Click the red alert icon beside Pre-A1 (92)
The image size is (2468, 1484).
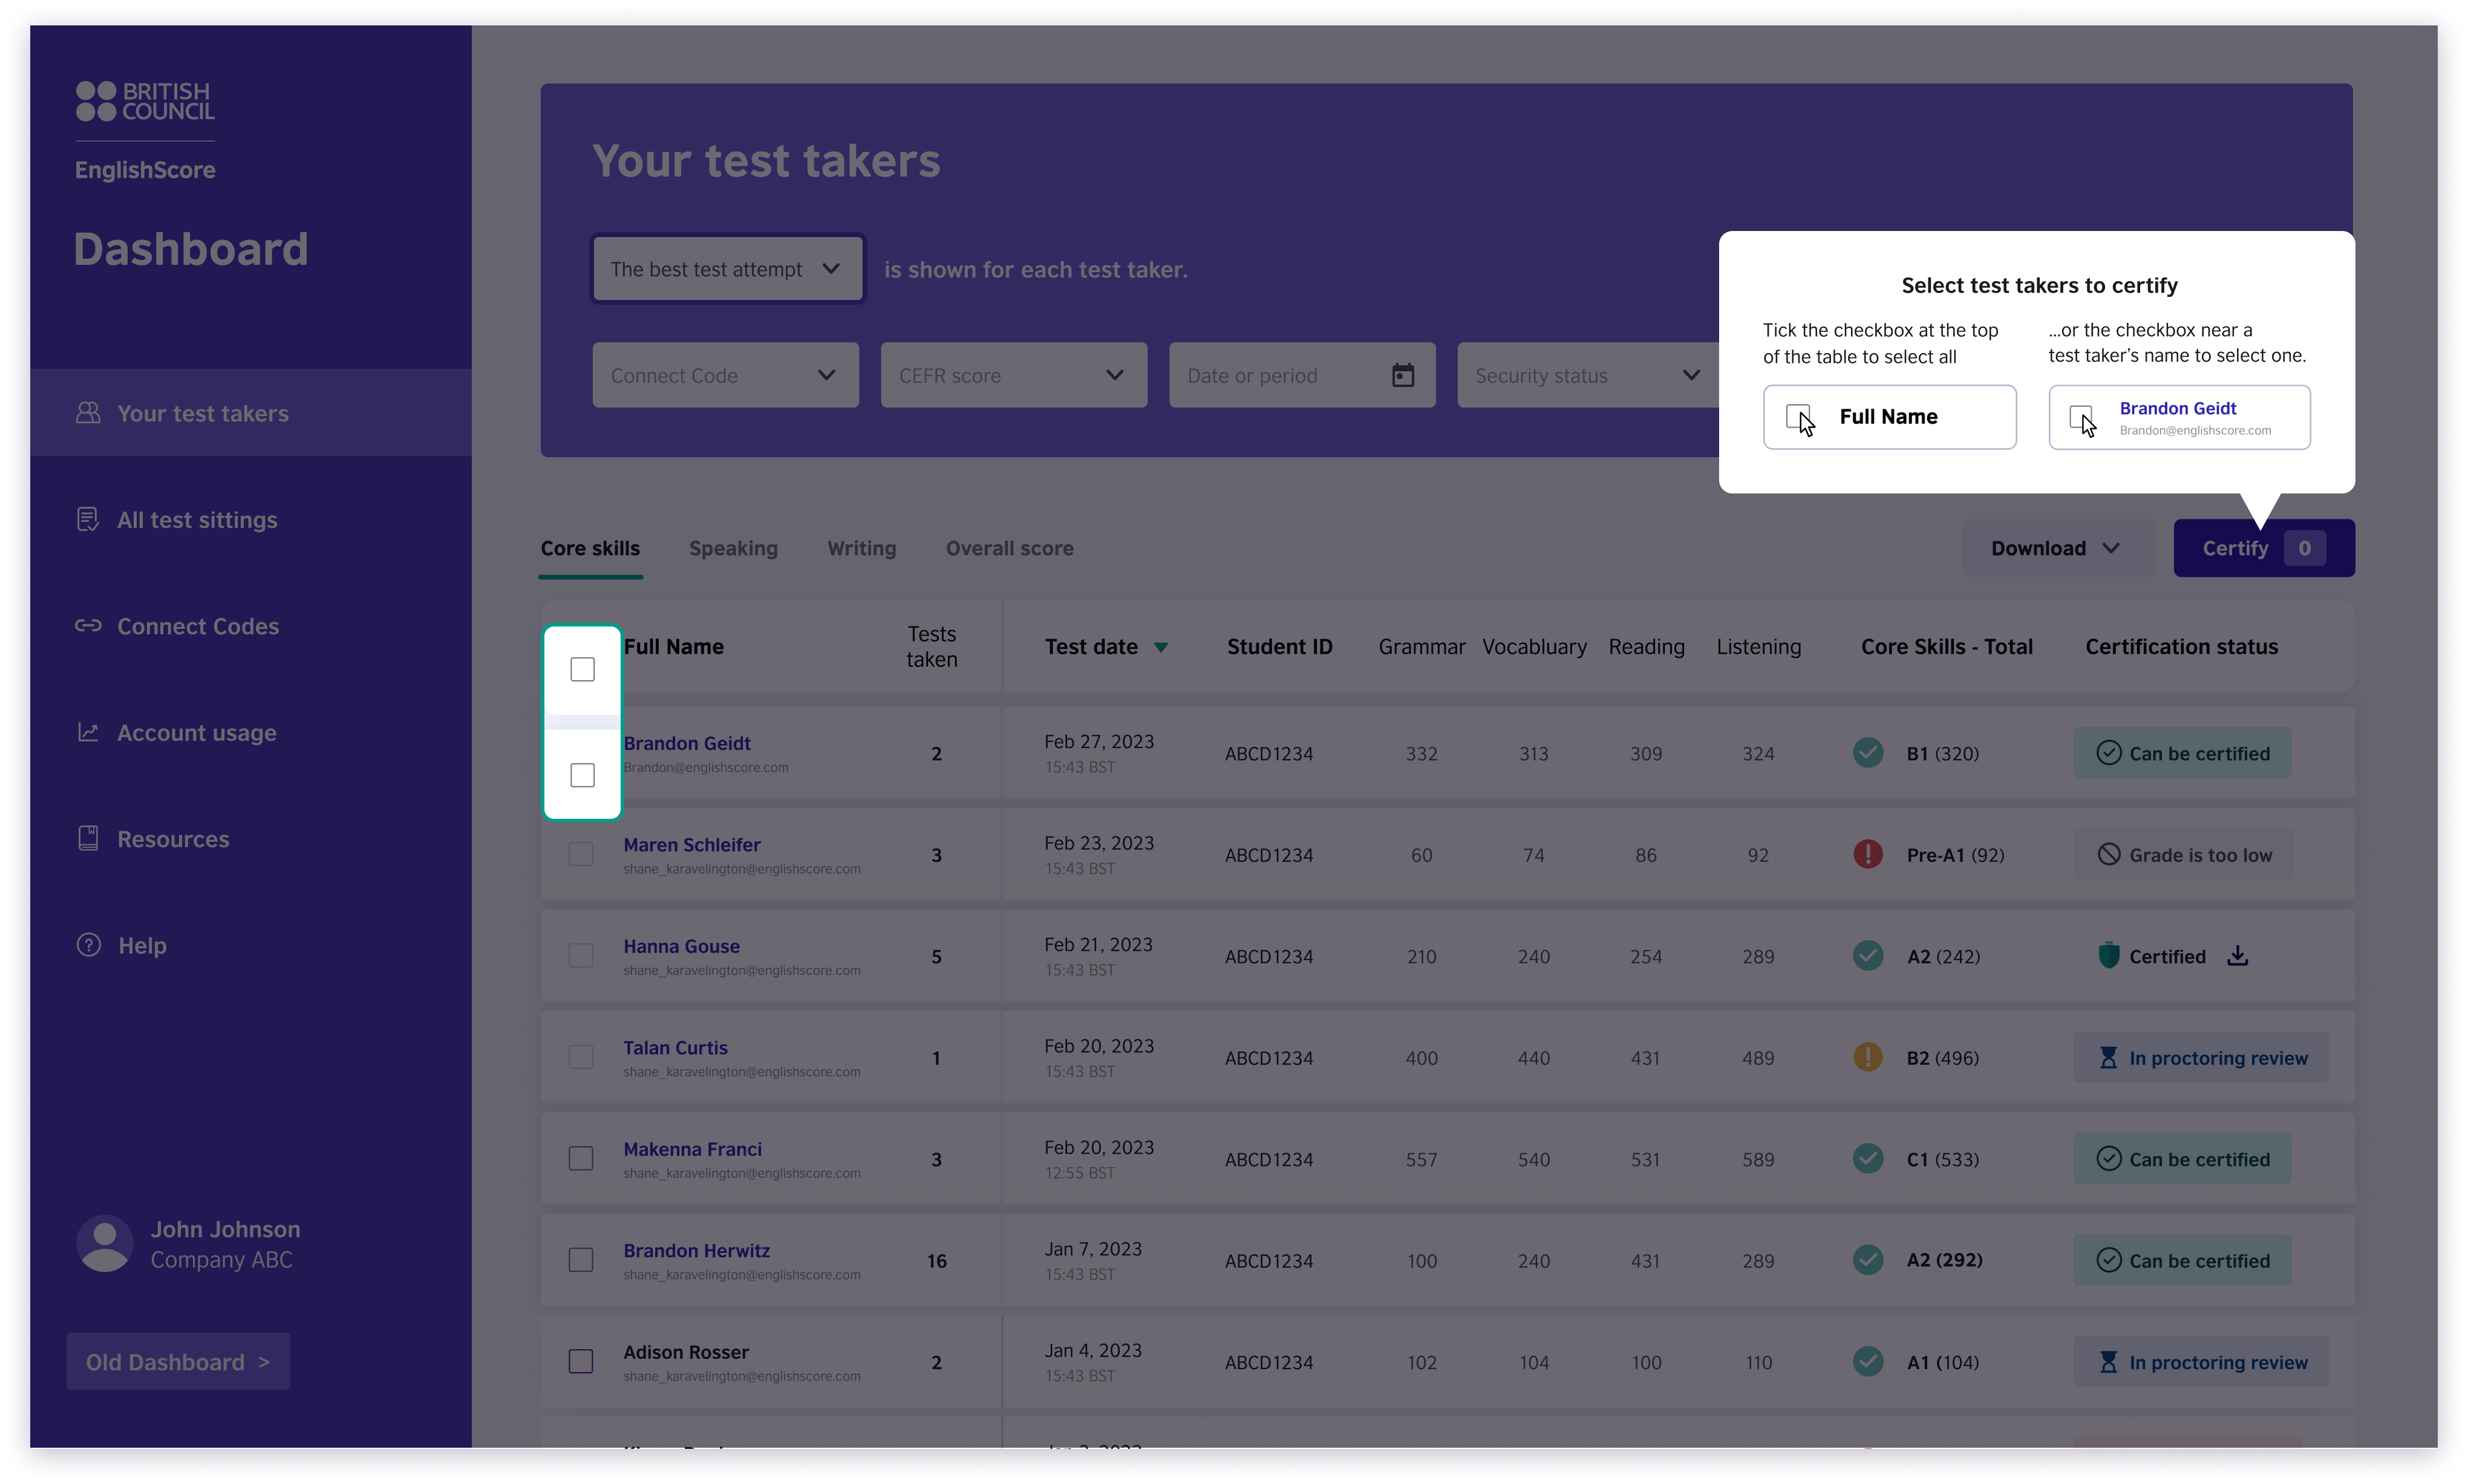click(x=1867, y=854)
